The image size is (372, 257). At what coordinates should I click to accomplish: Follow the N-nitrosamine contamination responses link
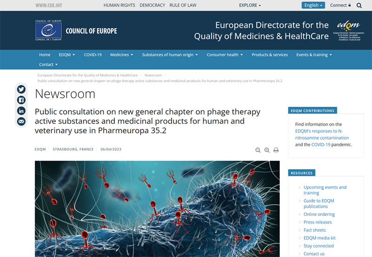pyautogui.click(x=322, y=135)
